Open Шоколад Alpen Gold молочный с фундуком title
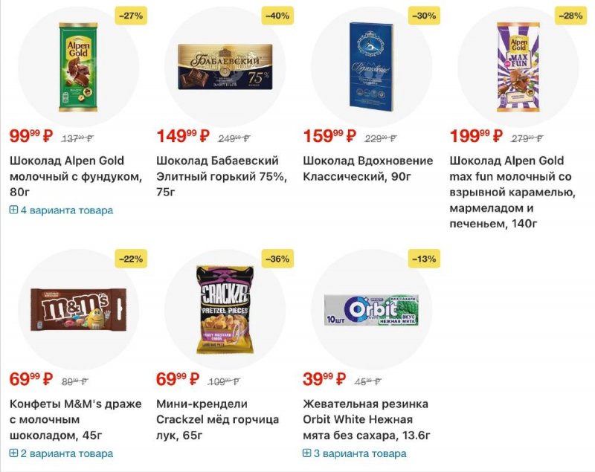Screen dimensions: 595x472 (x=75, y=176)
